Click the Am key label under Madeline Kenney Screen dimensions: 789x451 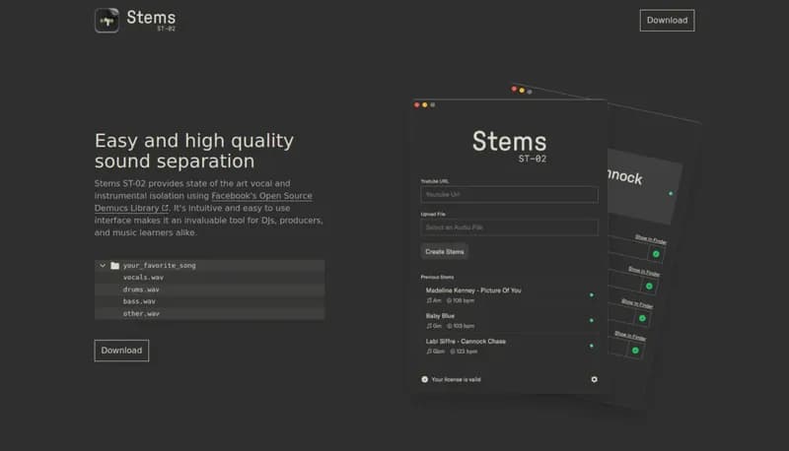[x=434, y=300]
